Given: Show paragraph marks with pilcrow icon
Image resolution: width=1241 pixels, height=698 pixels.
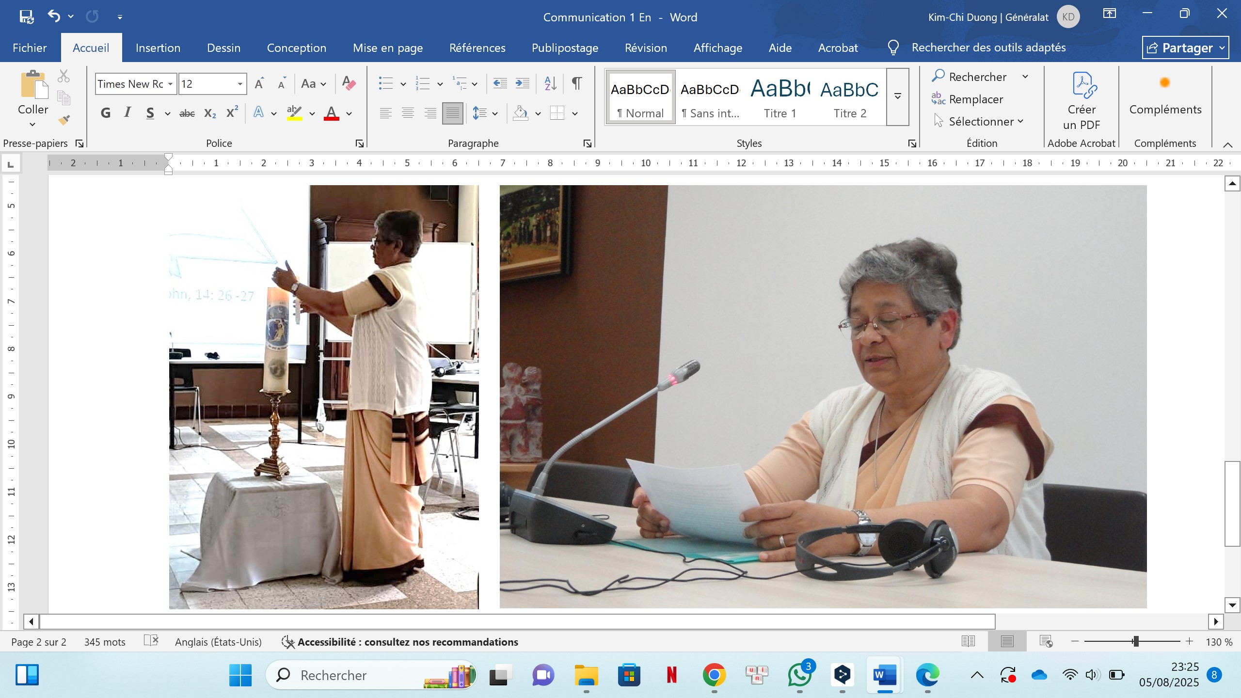Looking at the screenshot, I should 576,83.
